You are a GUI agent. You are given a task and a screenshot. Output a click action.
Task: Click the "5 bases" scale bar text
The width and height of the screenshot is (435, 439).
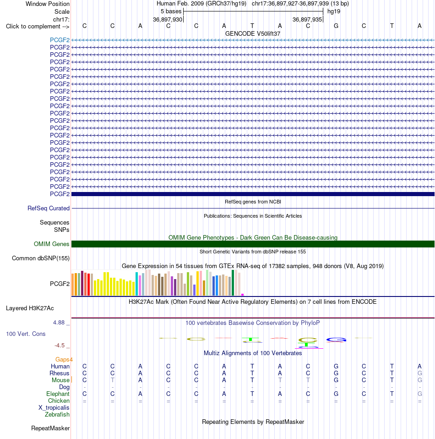click(171, 11)
